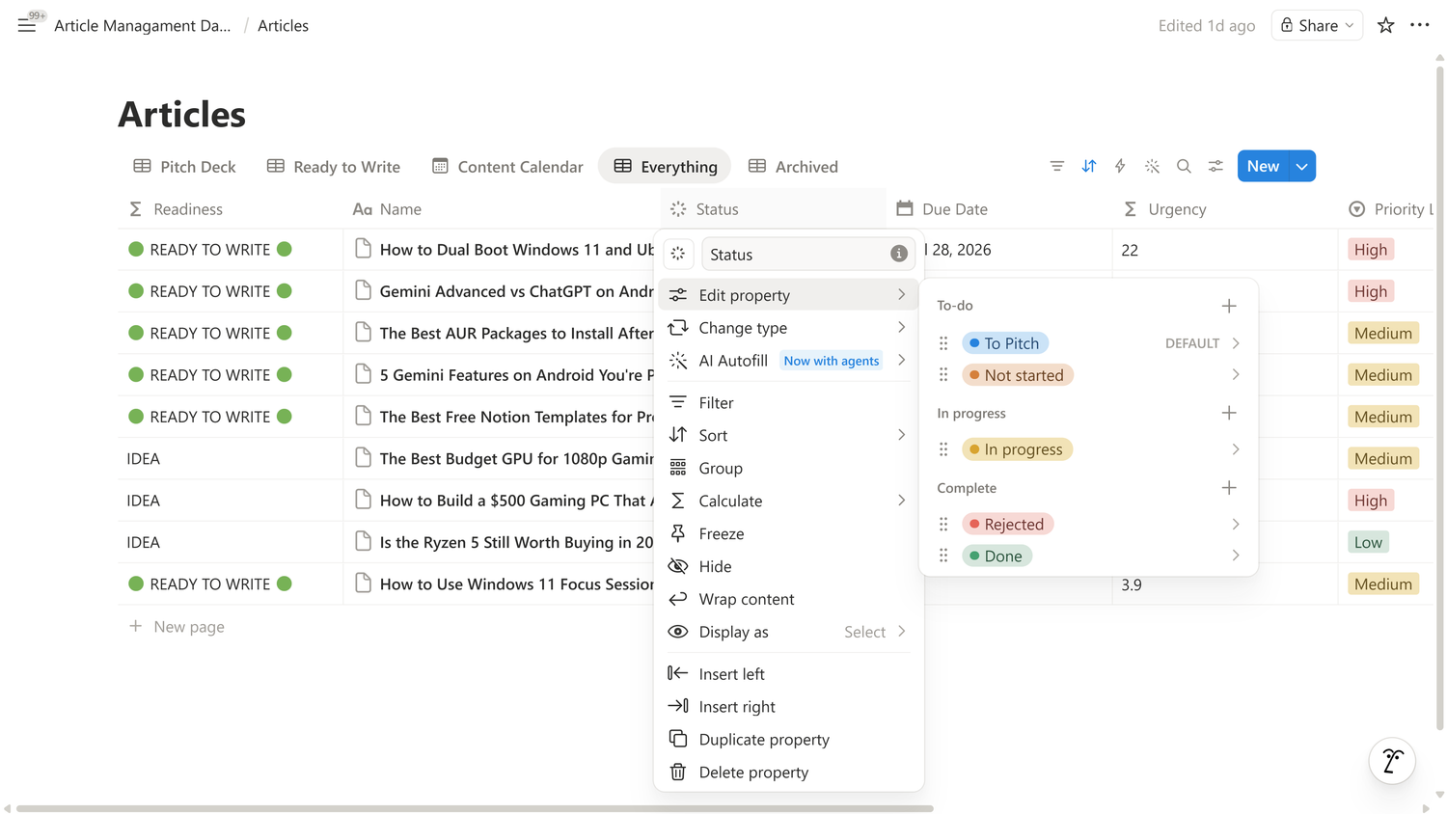Switch to Pitch Deck view tab
The image size is (1447, 814).
pyautogui.click(x=184, y=166)
